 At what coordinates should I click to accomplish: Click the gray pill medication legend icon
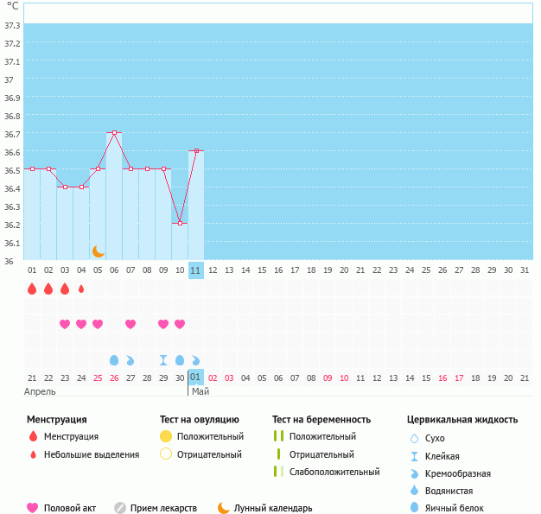pos(120,508)
